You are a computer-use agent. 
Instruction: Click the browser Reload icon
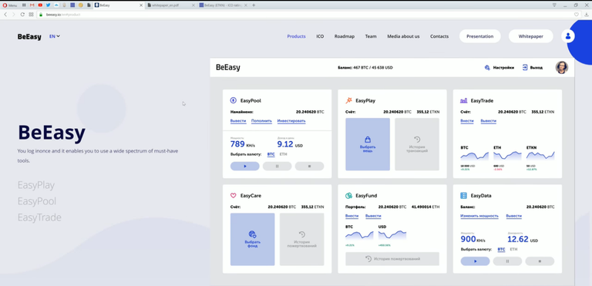(22, 15)
